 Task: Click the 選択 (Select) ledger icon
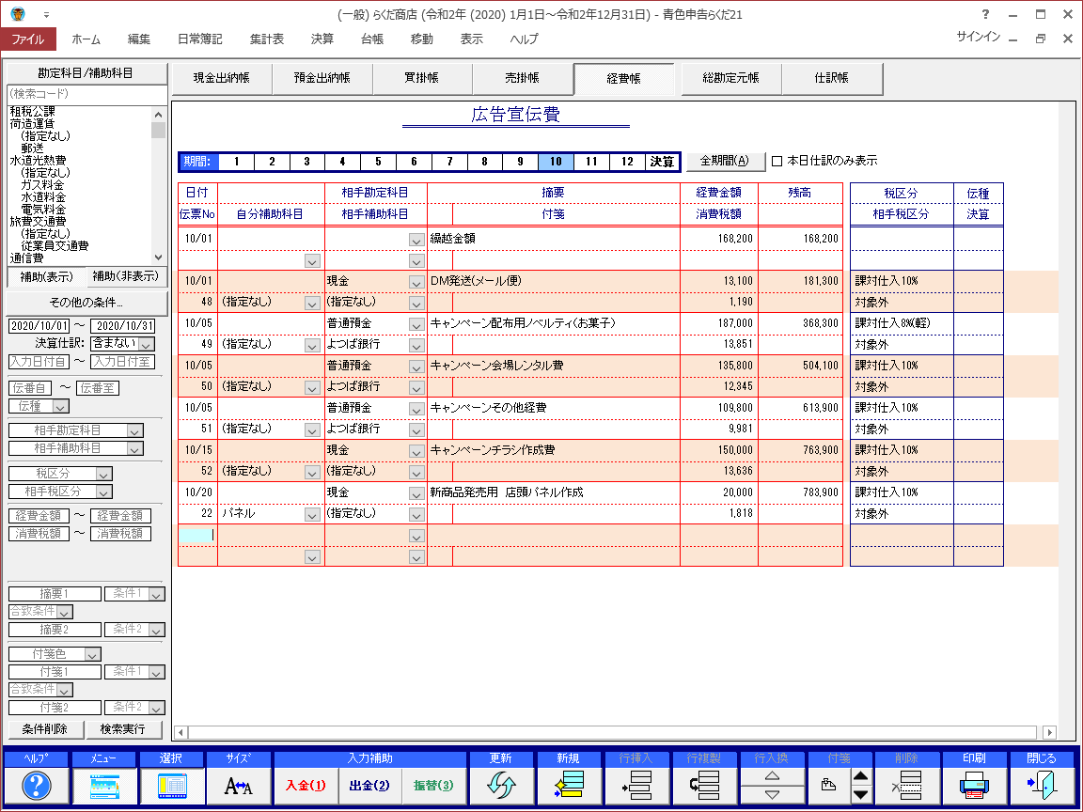pyautogui.click(x=171, y=786)
